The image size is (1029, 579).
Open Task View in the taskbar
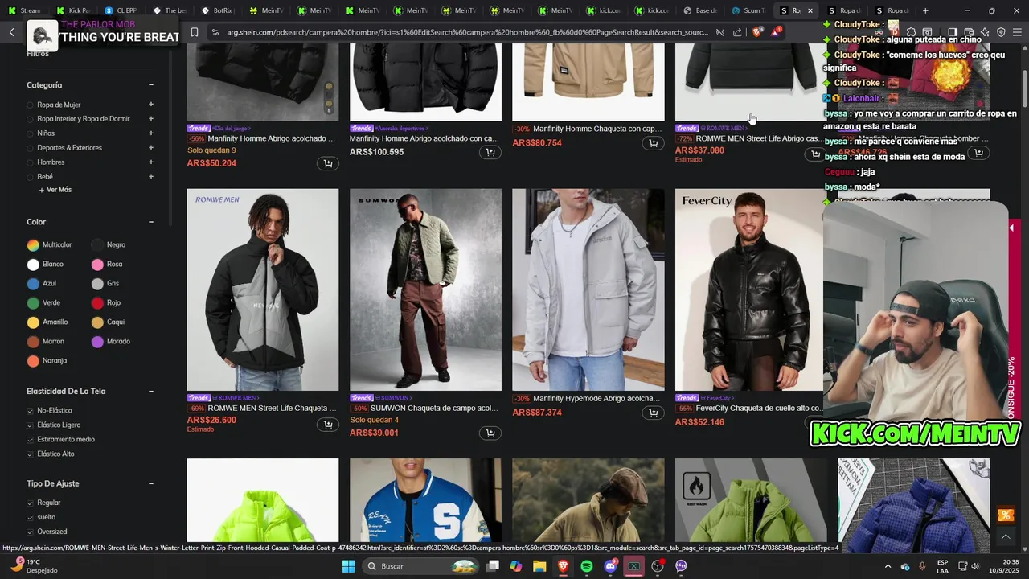point(493,566)
